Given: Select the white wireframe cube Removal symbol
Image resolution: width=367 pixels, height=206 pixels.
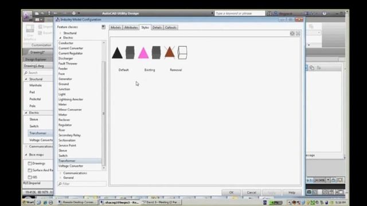Looking at the screenshot, I should coord(182,53).
